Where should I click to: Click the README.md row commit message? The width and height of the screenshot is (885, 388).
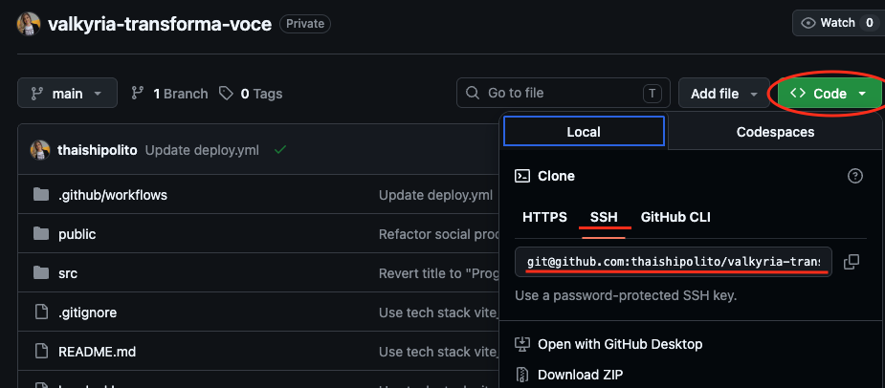coord(438,352)
